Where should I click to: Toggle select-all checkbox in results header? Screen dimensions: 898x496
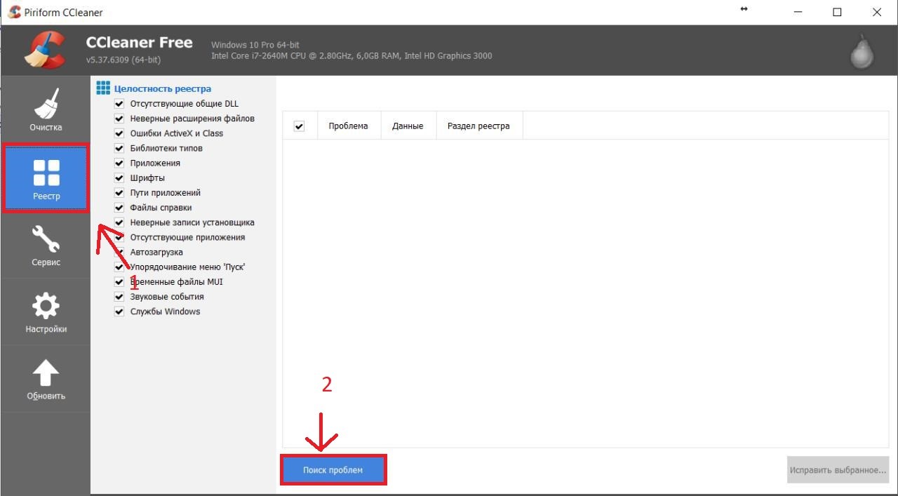(299, 126)
